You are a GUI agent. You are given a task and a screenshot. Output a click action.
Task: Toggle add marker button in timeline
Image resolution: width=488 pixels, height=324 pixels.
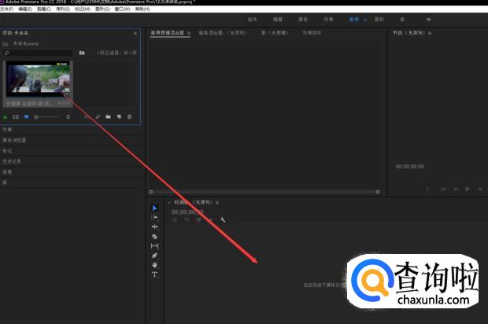211,220
